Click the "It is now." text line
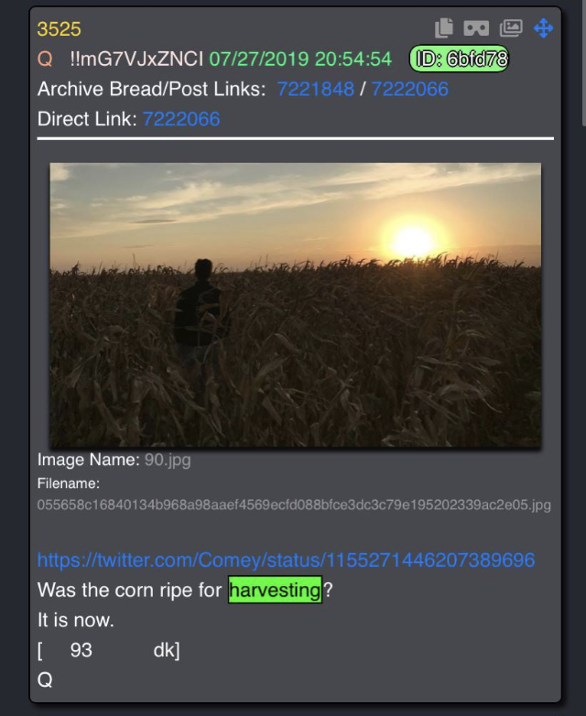This screenshot has width=586, height=716. pos(76,620)
